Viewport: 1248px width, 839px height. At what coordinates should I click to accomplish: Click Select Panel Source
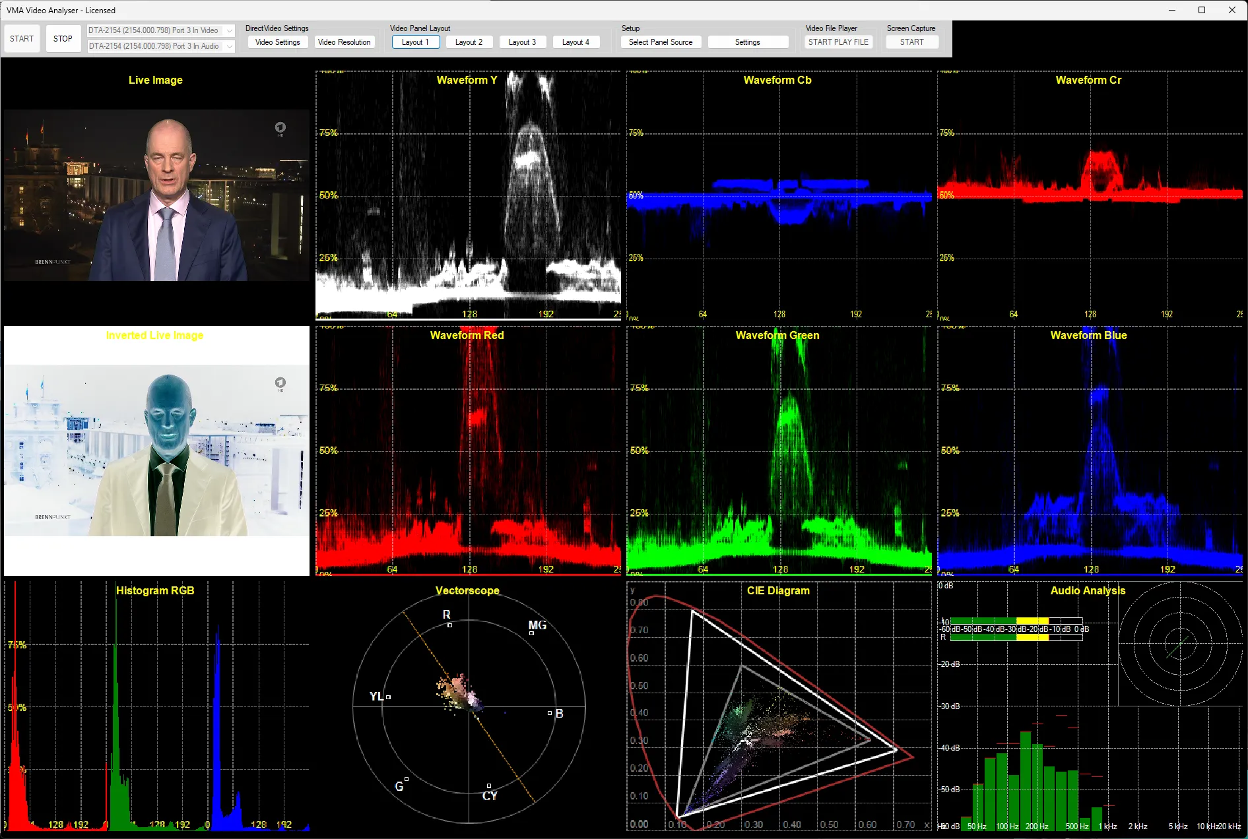(660, 42)
